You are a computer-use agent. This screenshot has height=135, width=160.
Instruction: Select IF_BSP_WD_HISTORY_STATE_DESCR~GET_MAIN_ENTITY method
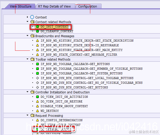click(x=81, y=50)
